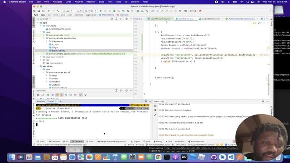Run the app with the green play icon
Viewport: 290px width, 163px height.
(101, 11)
